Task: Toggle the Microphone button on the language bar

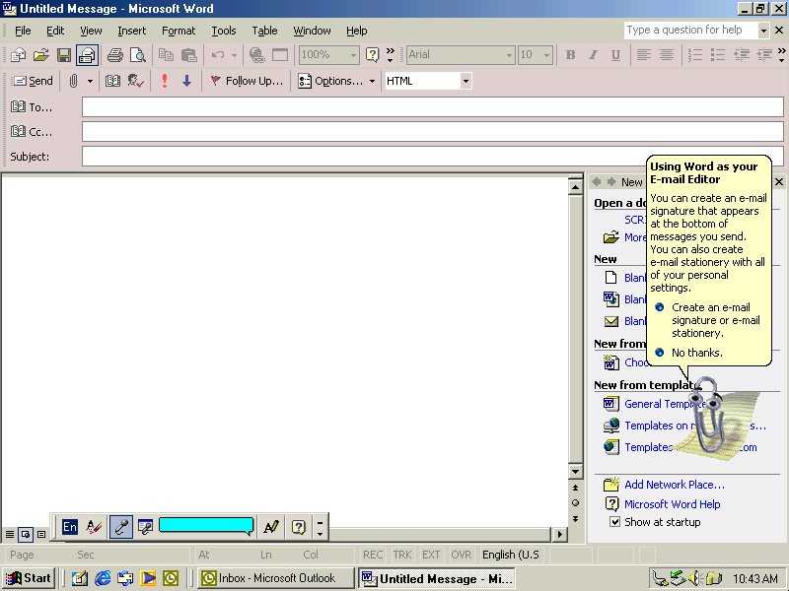Action: pyautogui.click(x=121, y=527)
